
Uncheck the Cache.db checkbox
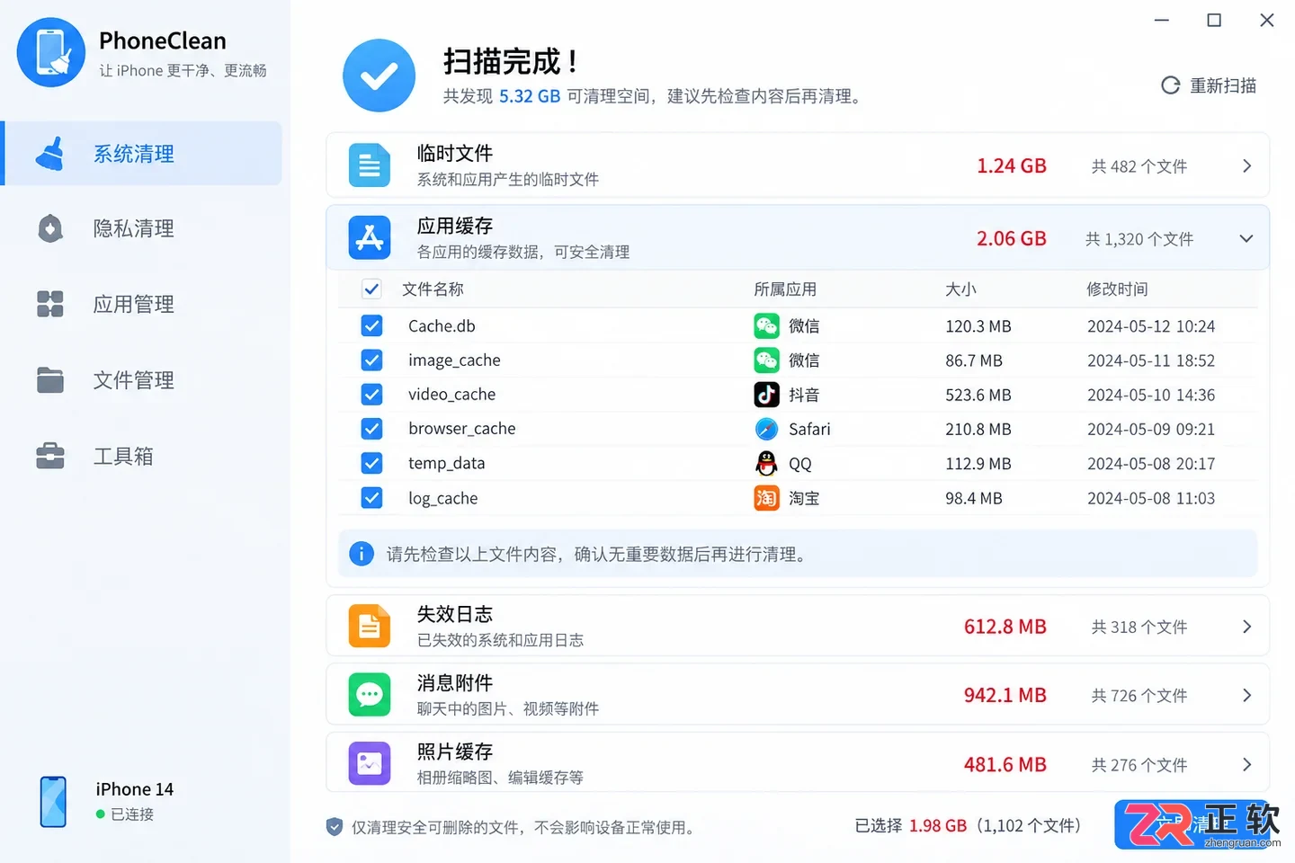pyautogui.click(x=371, y=325)
